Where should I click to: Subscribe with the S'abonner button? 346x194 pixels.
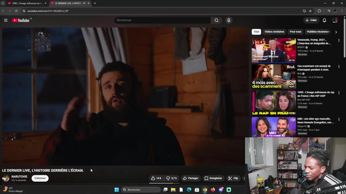coord(40,178)
